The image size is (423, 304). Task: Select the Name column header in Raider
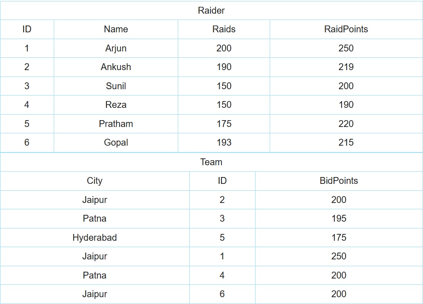[116, 29]
